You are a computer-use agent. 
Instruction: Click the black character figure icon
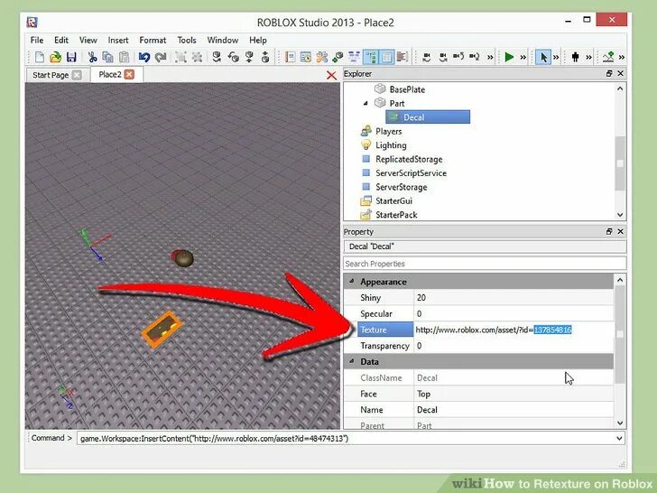coord(575,57)
